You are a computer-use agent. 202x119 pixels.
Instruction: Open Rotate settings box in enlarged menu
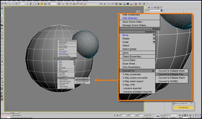(154, 39)
